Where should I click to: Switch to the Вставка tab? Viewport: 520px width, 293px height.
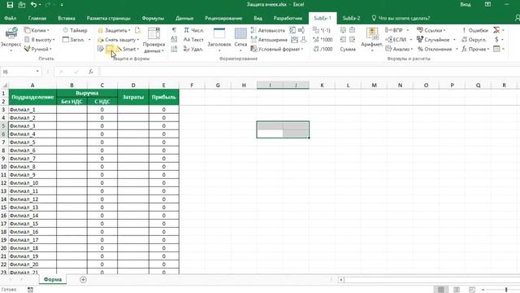click(67, 18)
